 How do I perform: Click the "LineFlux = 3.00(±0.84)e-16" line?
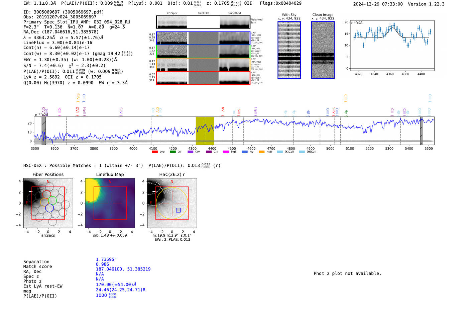click(58, 43)
